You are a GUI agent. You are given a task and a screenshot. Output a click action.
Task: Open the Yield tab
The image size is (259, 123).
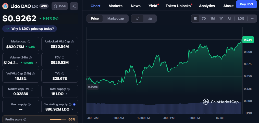[x=153, y=6]
